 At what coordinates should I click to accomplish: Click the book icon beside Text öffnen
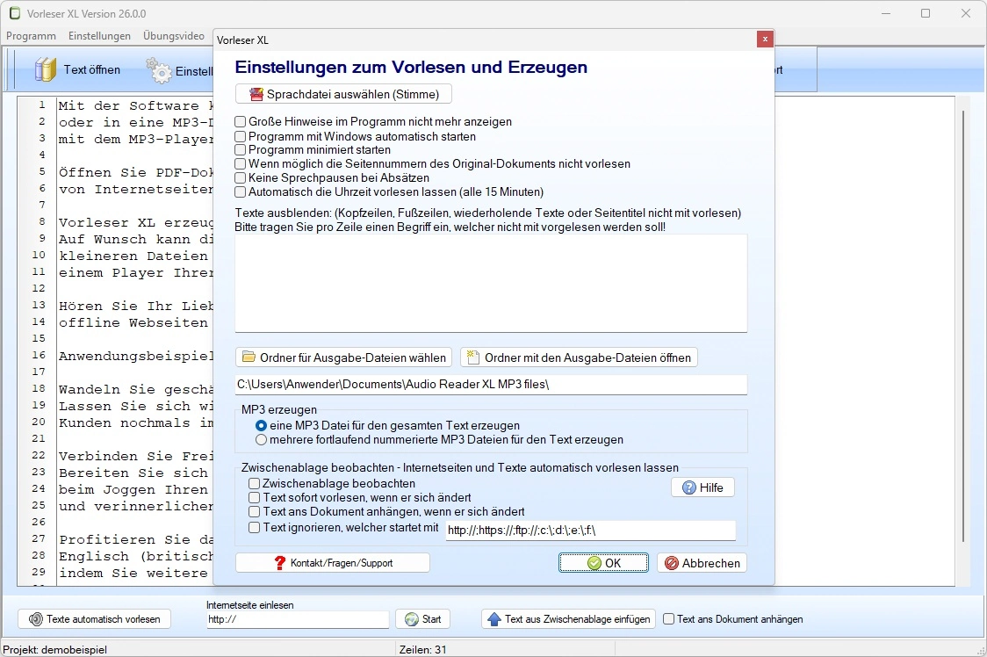click(x=46, y=70)
